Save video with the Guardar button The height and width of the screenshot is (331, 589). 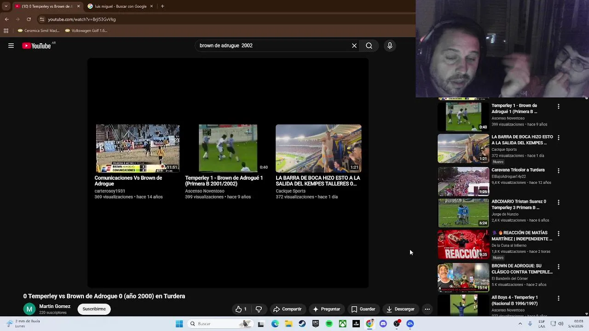(363, 309)
